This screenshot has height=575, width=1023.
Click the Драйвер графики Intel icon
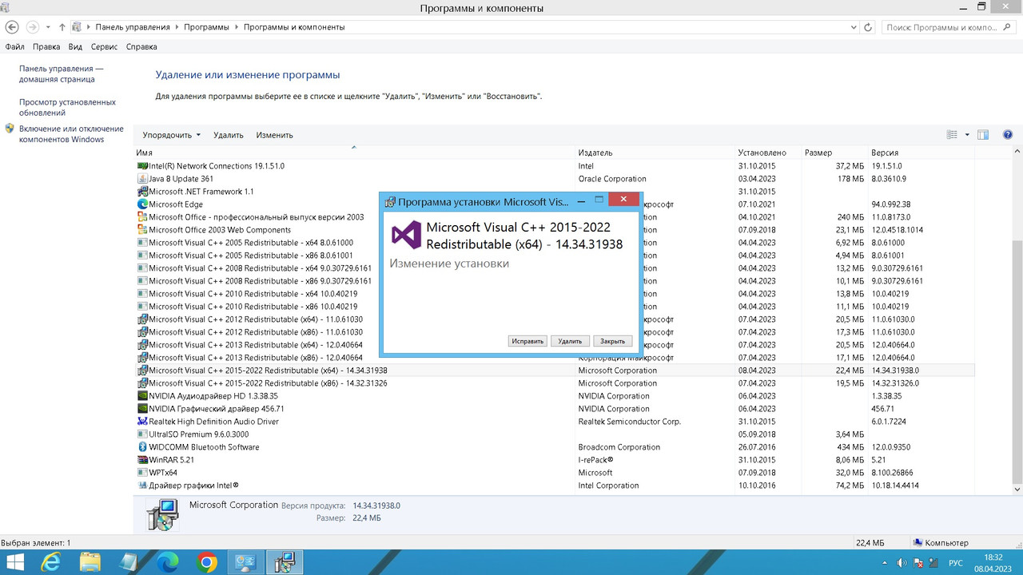click(142, 486)
